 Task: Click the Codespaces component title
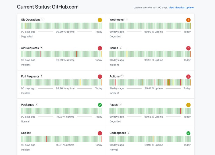point(118,133)
